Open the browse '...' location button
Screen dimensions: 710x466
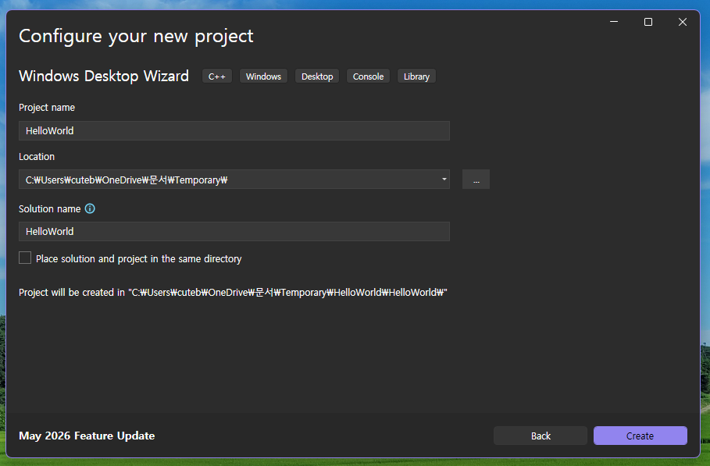(476, 180)
